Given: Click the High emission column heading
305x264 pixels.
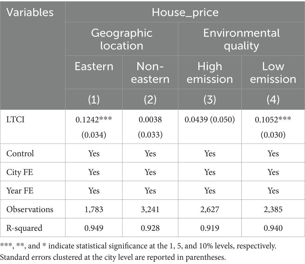Looking at the screenshot, I should 210,73.
